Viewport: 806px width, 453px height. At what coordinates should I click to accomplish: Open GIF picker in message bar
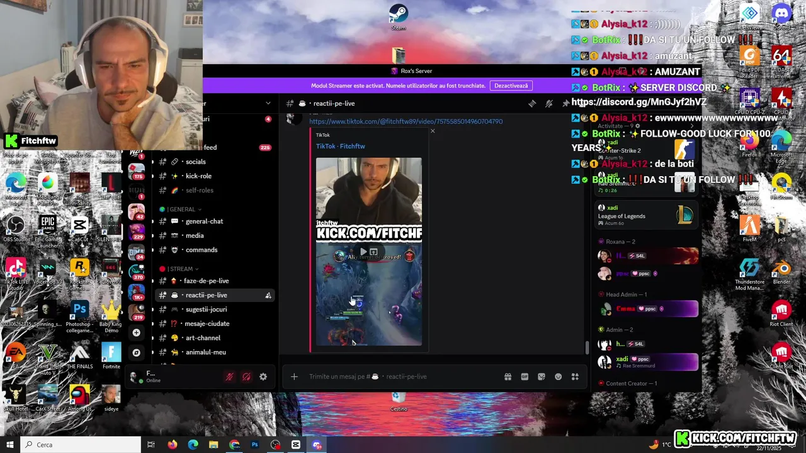(x=525, y=377)
